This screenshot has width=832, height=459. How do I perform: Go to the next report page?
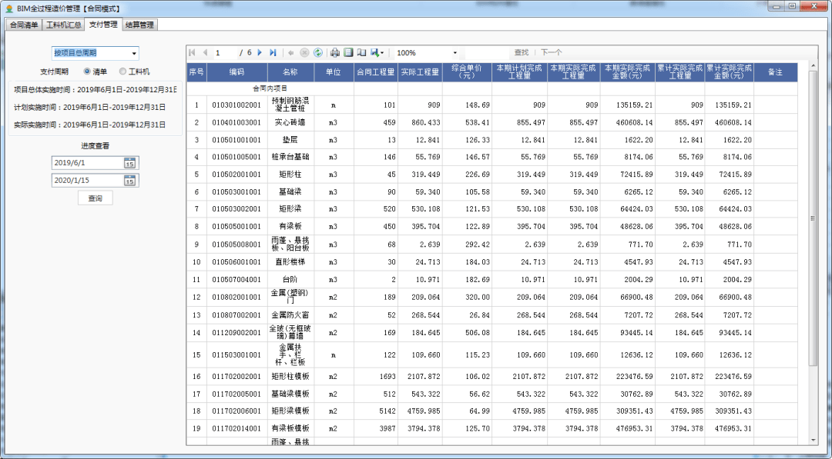pos(260,52)
